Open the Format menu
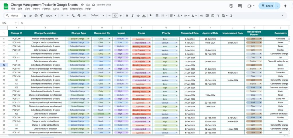This screenshot has height=138, width=293. pyautogui.click(x=46, y=9)
